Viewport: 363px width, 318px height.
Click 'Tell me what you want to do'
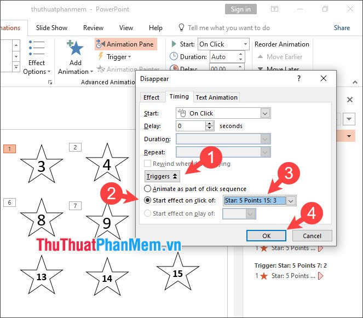tap(229, 28)
